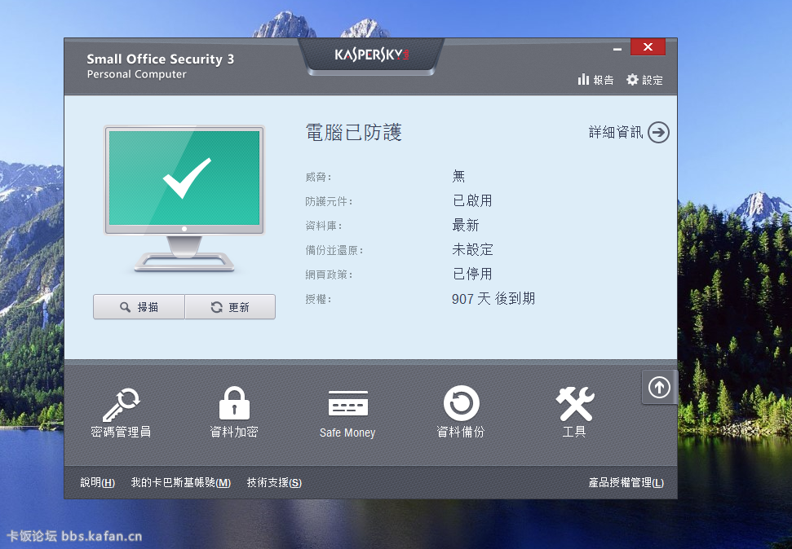Minimize the Kaspersky window
Screen dimensions: 792x549
(617, 49)
